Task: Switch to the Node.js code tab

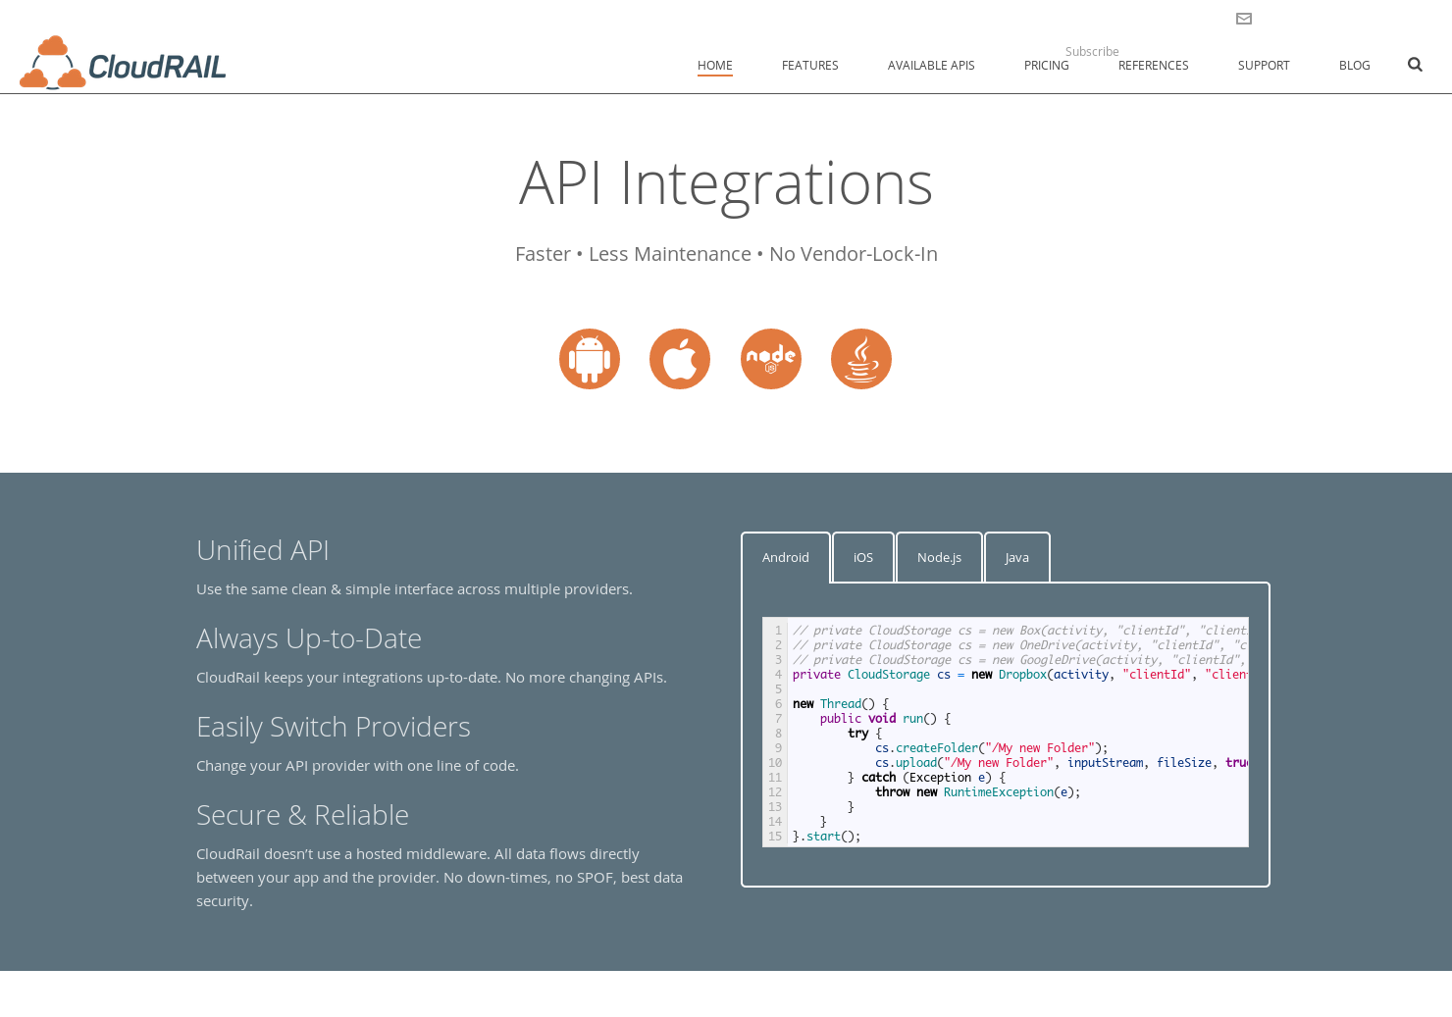Action: click(939, 557)
